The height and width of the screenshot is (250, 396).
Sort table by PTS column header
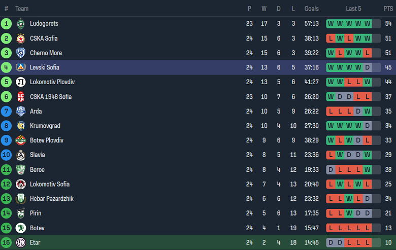point(388,9)
